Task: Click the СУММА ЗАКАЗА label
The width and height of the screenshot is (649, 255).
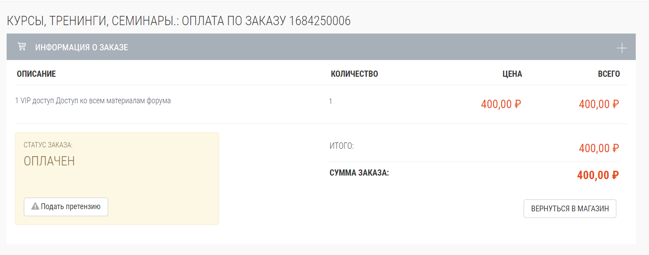Action: 359,172
